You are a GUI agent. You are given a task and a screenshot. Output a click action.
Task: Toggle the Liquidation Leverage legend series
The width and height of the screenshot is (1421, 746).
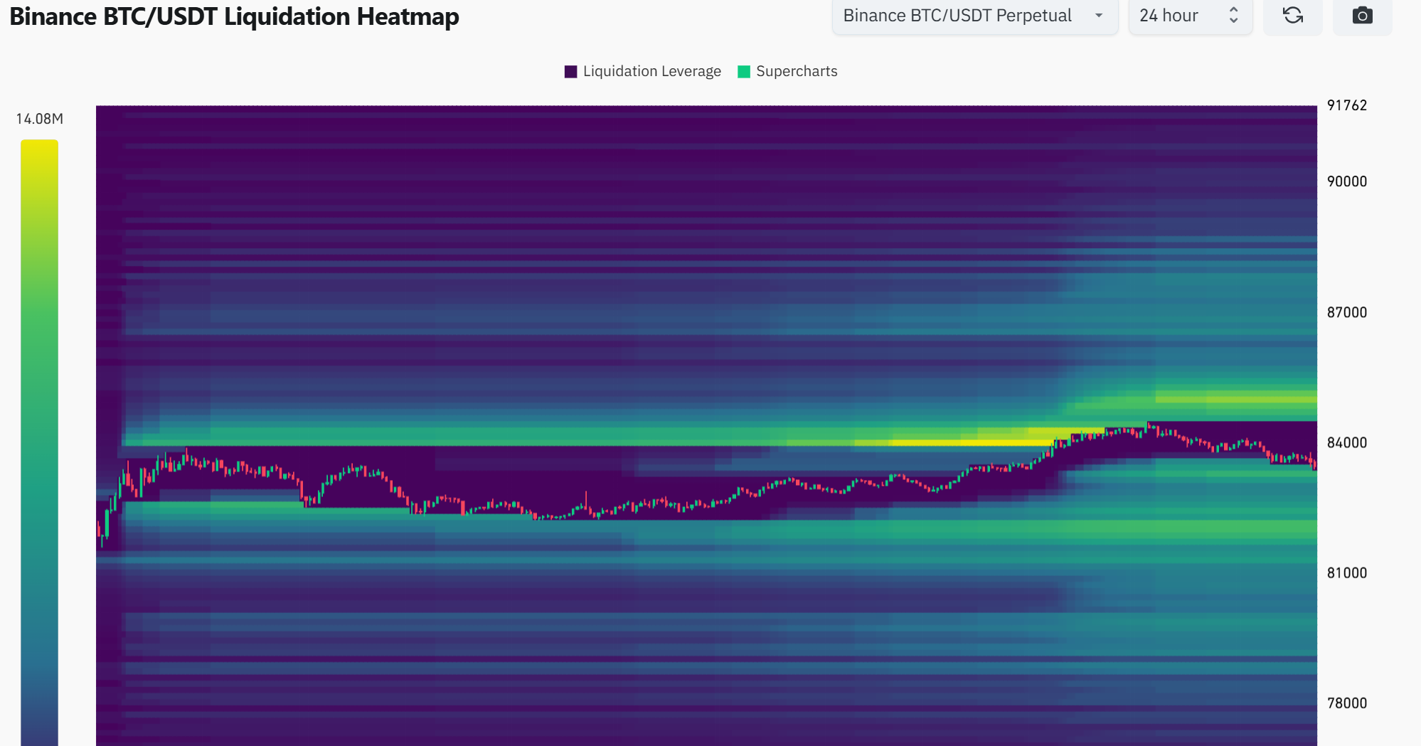pyautogui.click(x=643, y=71)
